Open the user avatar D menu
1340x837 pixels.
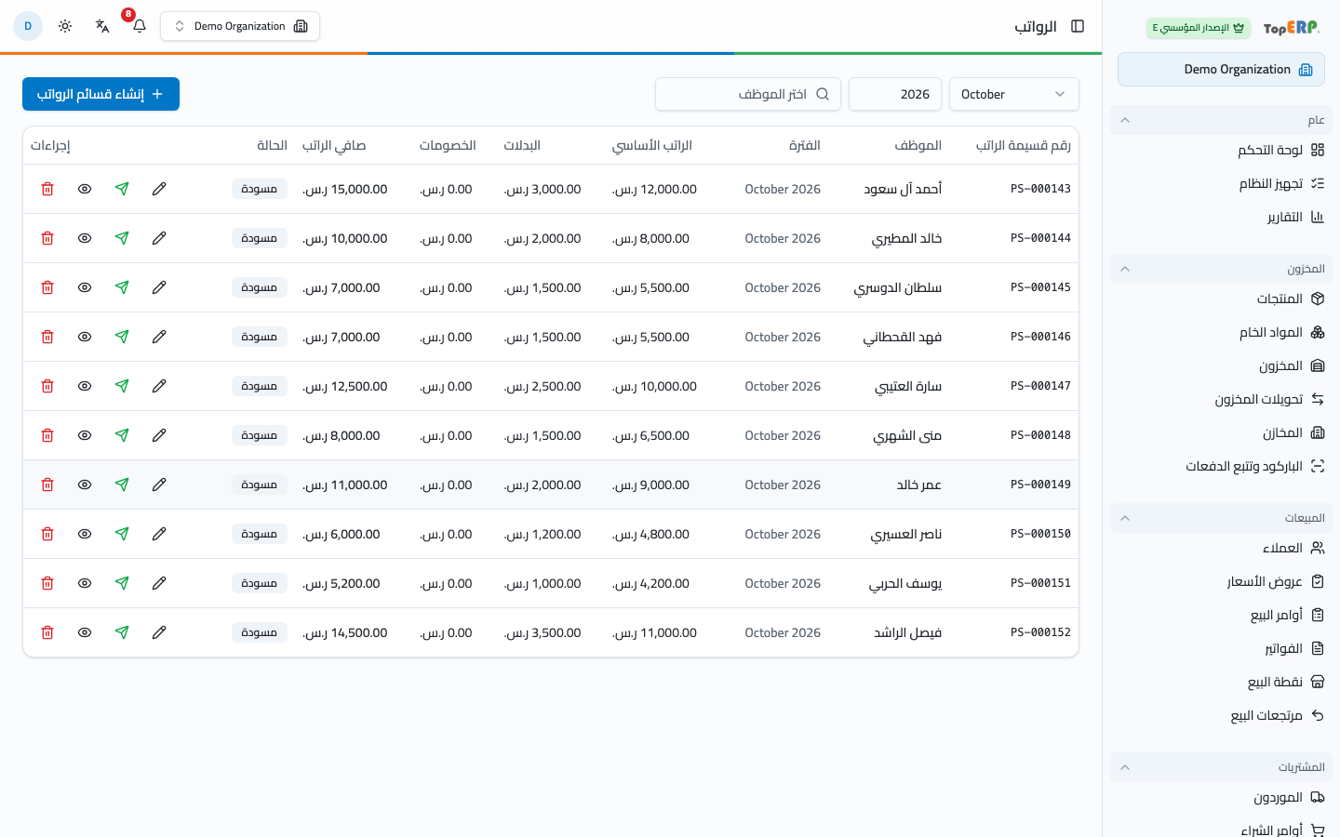[28, 26]
